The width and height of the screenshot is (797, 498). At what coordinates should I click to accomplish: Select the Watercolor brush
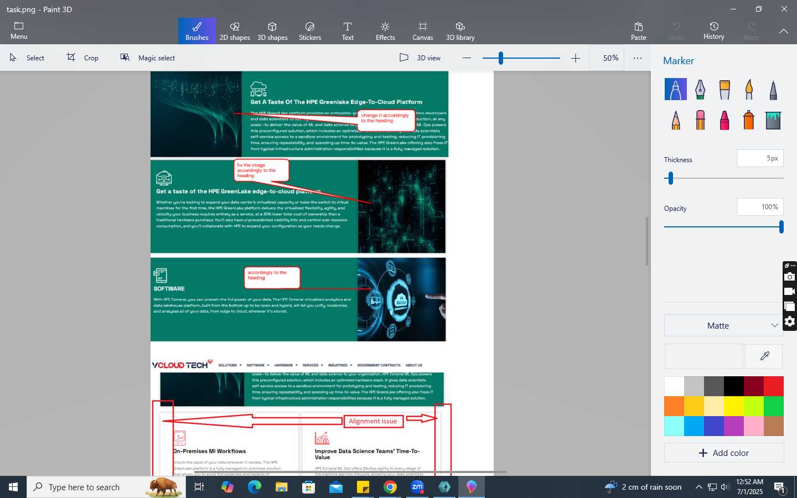pos(749,89)
